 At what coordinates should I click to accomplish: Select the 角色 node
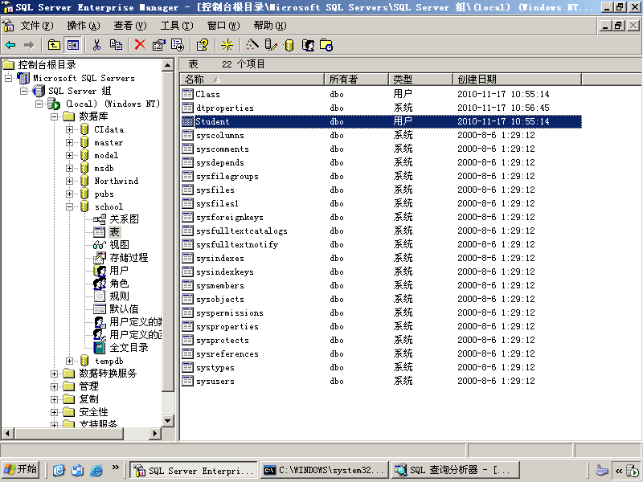pos(119,284)
